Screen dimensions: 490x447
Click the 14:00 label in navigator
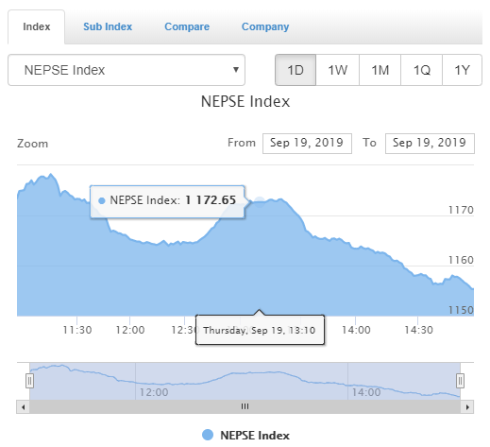point(366,392)
